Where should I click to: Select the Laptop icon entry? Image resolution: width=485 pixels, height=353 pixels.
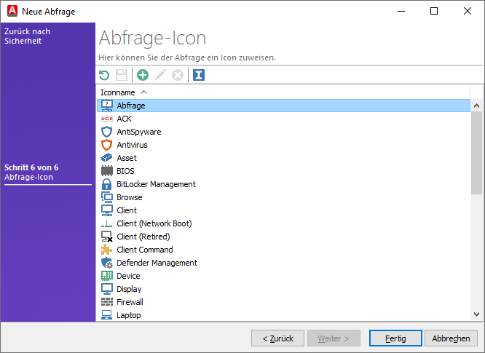pos(128,315)
